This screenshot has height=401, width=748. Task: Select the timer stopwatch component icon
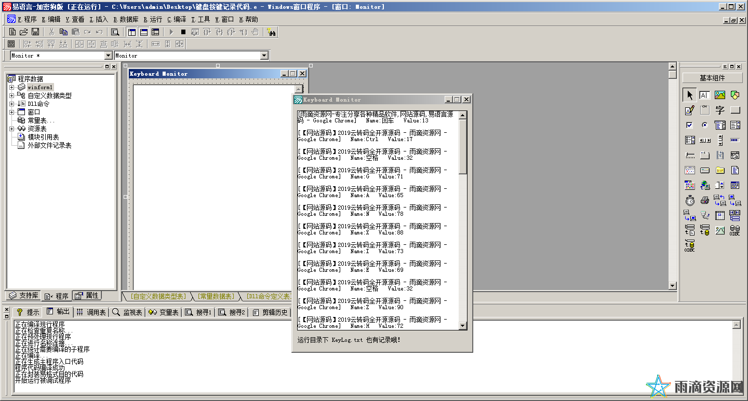689,200
